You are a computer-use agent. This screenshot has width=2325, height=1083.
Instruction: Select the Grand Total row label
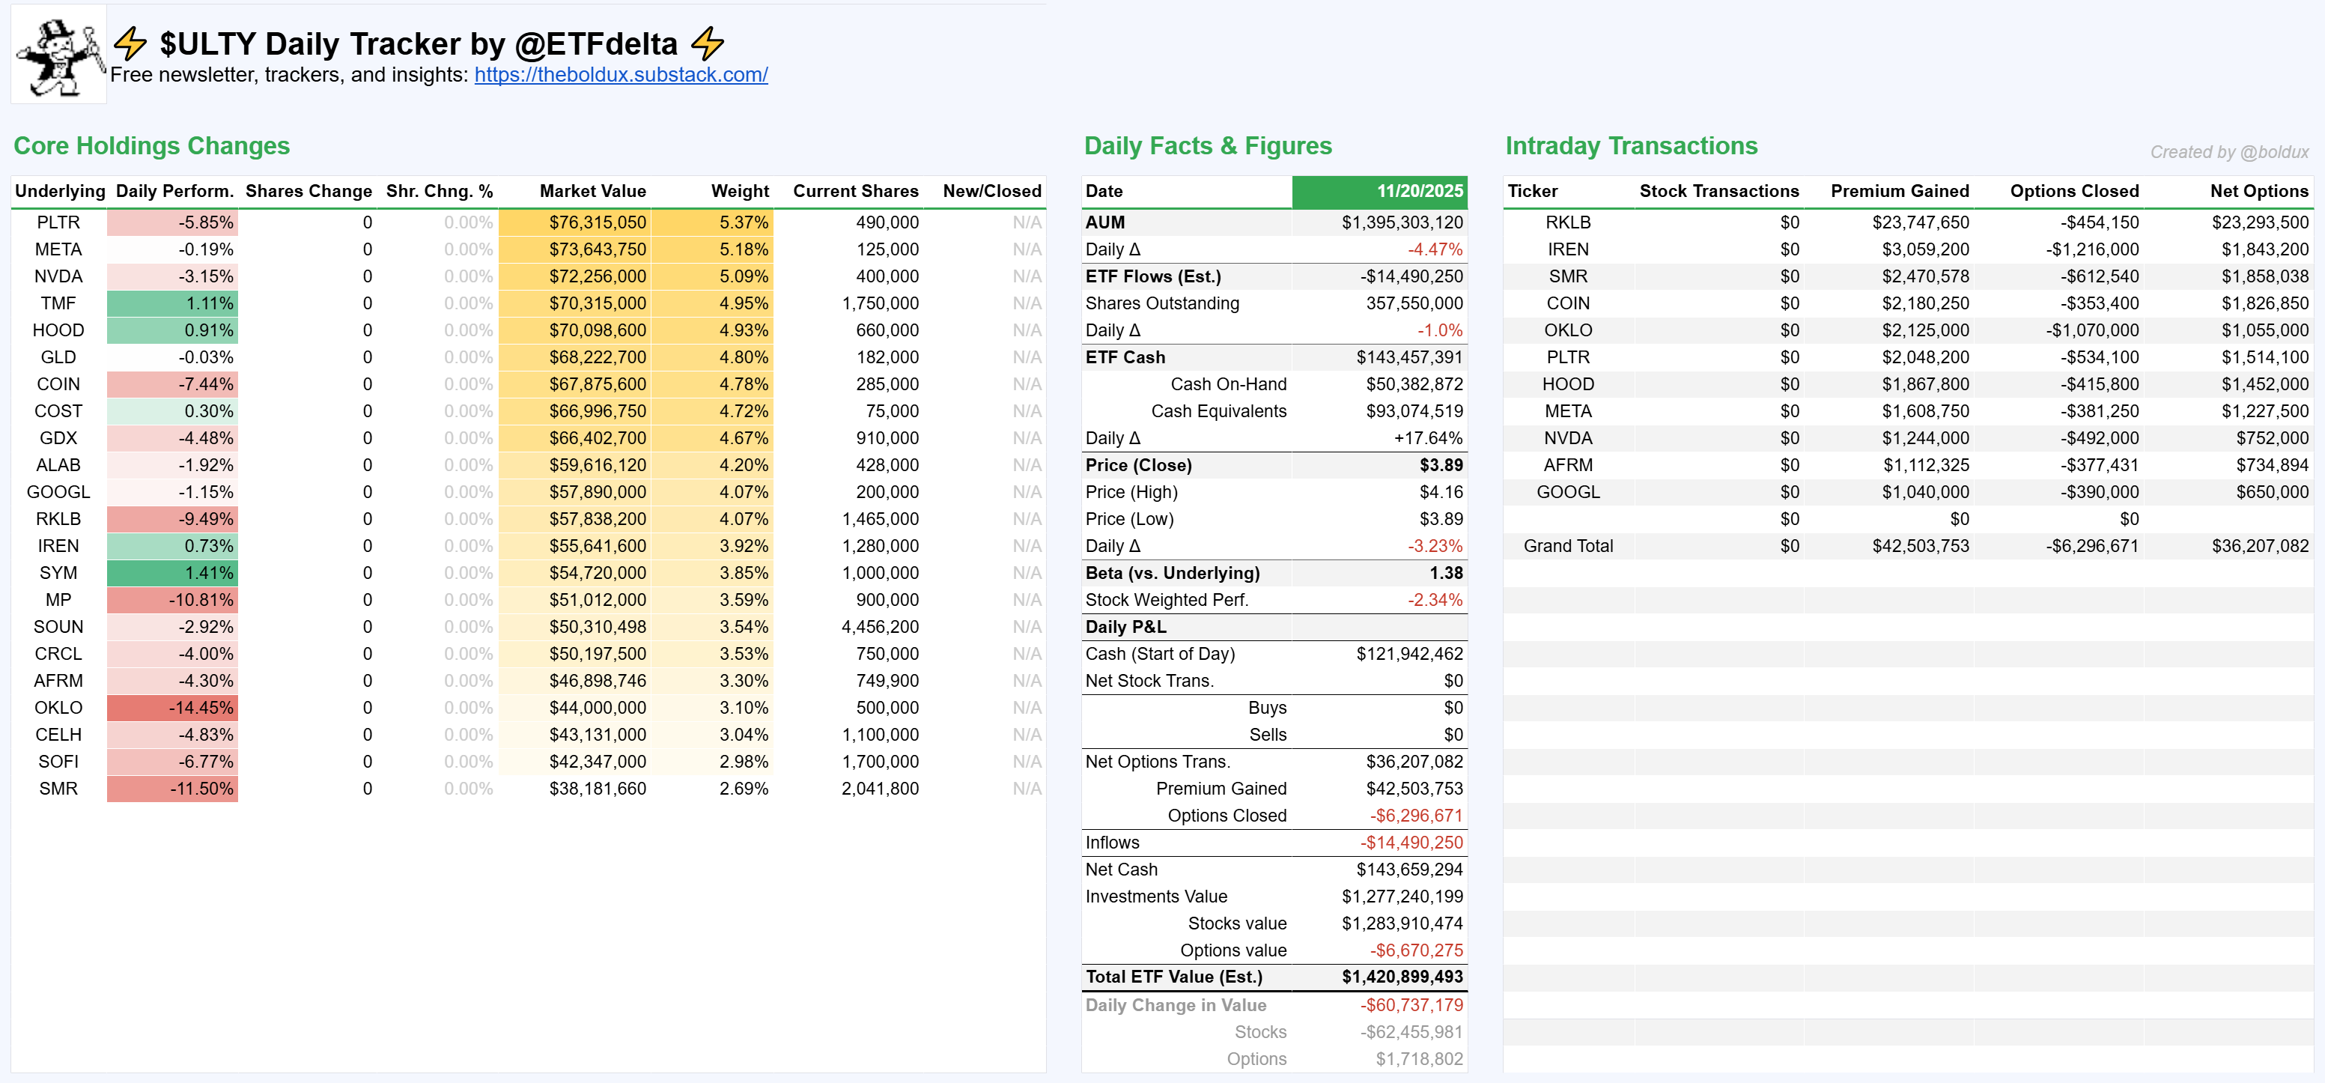(1568, 546)
